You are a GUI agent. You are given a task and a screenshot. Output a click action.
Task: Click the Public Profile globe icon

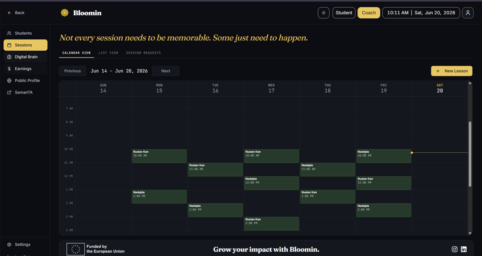coord(9,81)
